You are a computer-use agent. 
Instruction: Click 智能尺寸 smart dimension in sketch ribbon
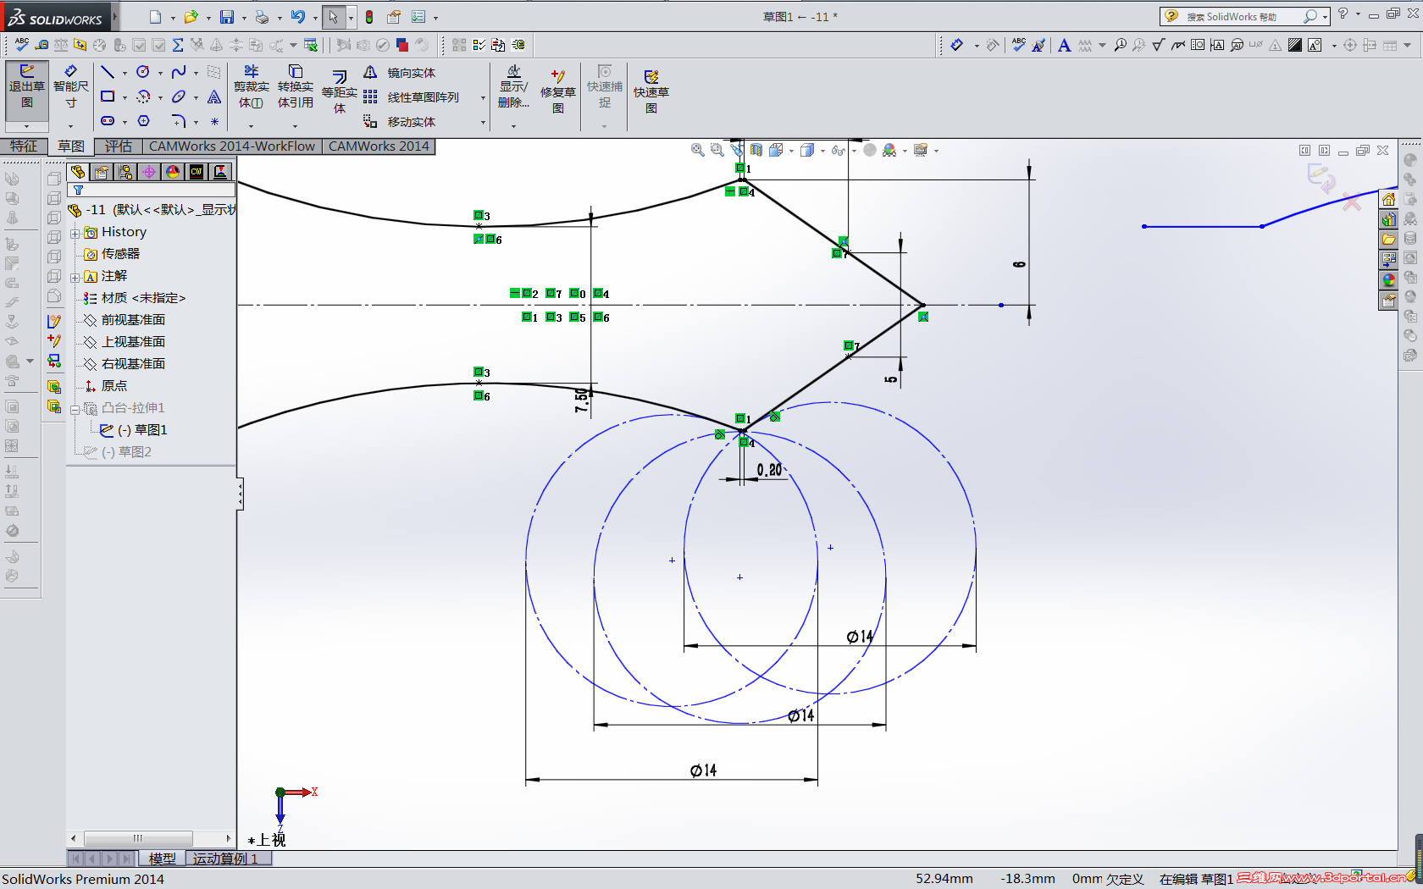tap(71, 87)
